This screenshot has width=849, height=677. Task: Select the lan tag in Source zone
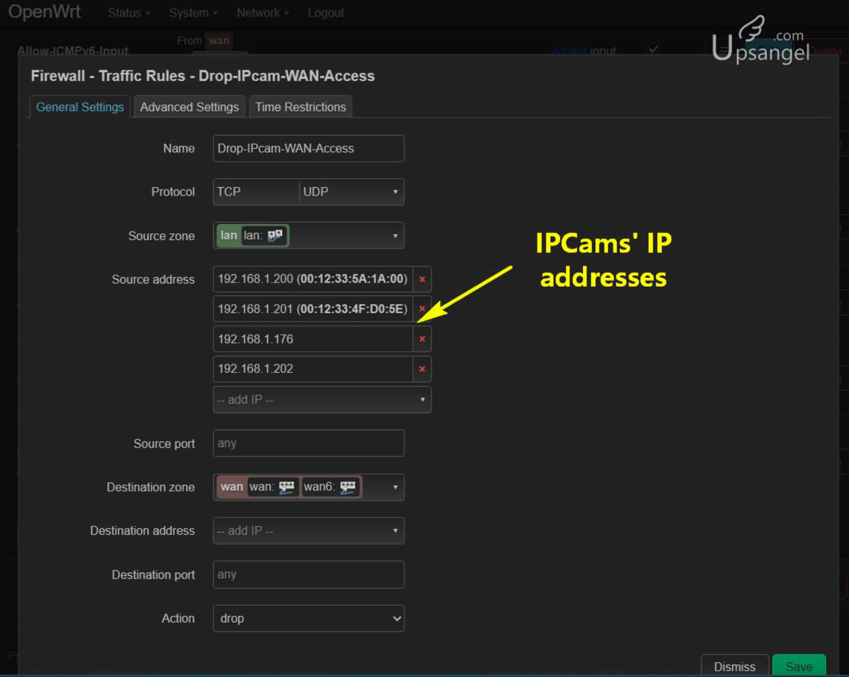[229, 235]
